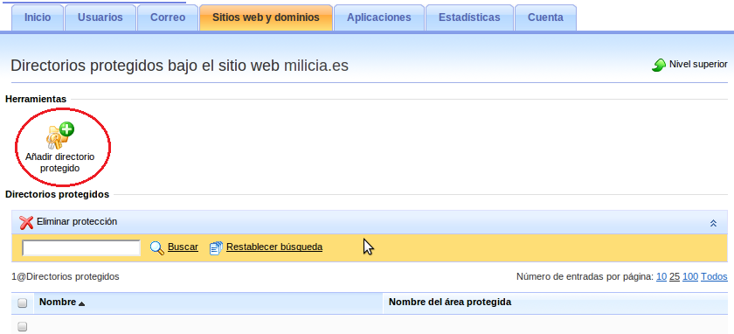Screen dimensions: 734x334
Task: Go to the Correo tab
Action: click(168, 17)
